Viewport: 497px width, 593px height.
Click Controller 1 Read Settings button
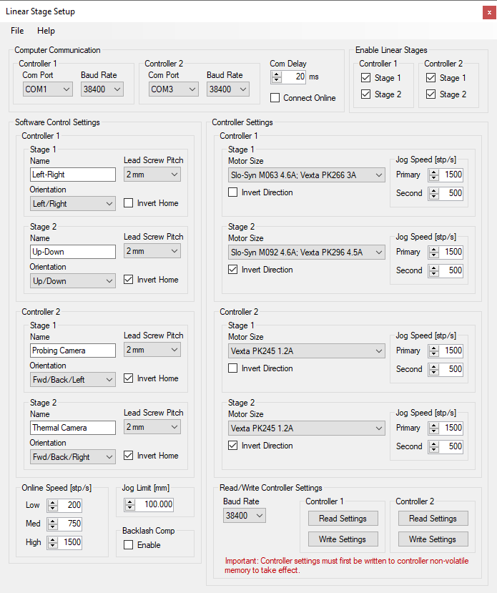coord(343,519)
